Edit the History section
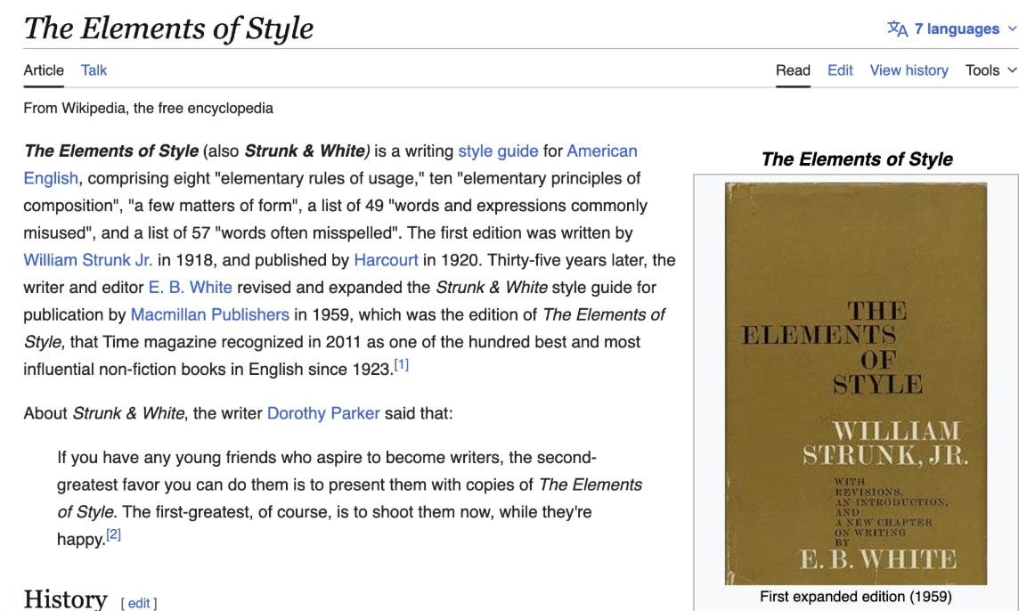This screenshot has width=1035, height=611. [139, 603]
